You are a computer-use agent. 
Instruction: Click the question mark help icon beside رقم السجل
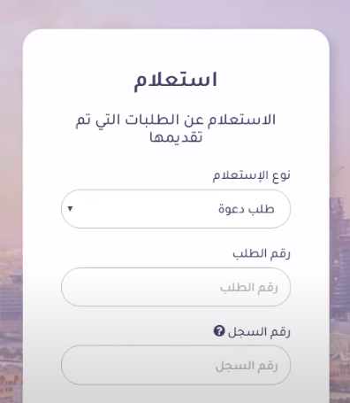click(x=219, y=331)
